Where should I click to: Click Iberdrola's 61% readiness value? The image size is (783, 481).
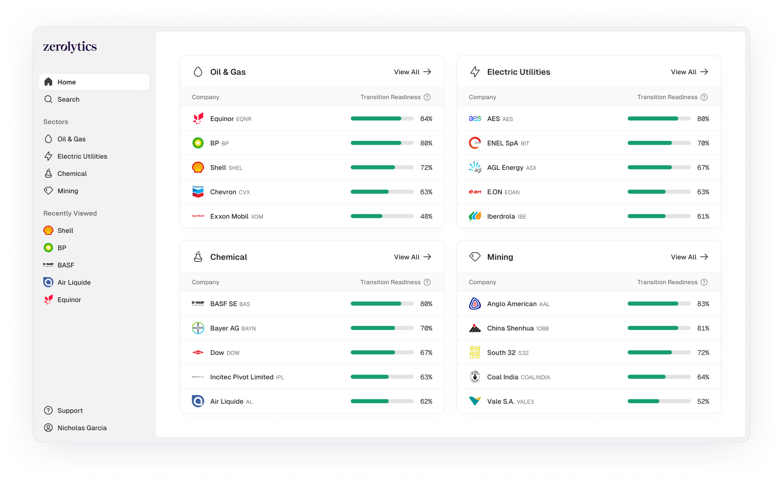pos(703,216)
